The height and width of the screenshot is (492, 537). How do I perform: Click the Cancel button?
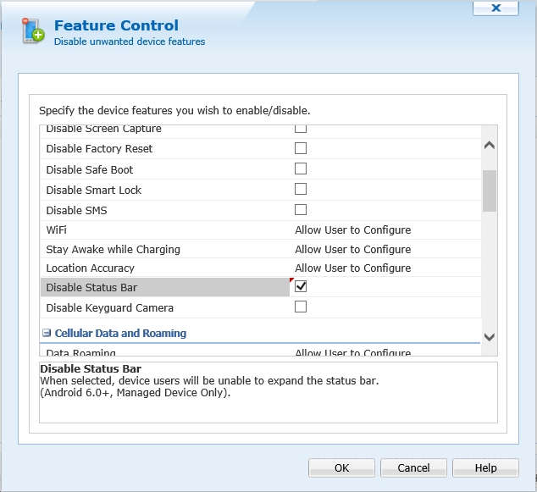[413, 467]
